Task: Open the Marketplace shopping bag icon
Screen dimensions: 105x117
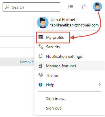Action: pyautogui.click(x=84, y=7)
